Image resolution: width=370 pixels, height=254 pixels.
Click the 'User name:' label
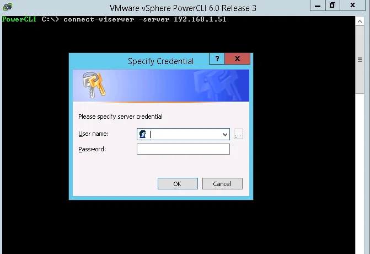point(93,134)
